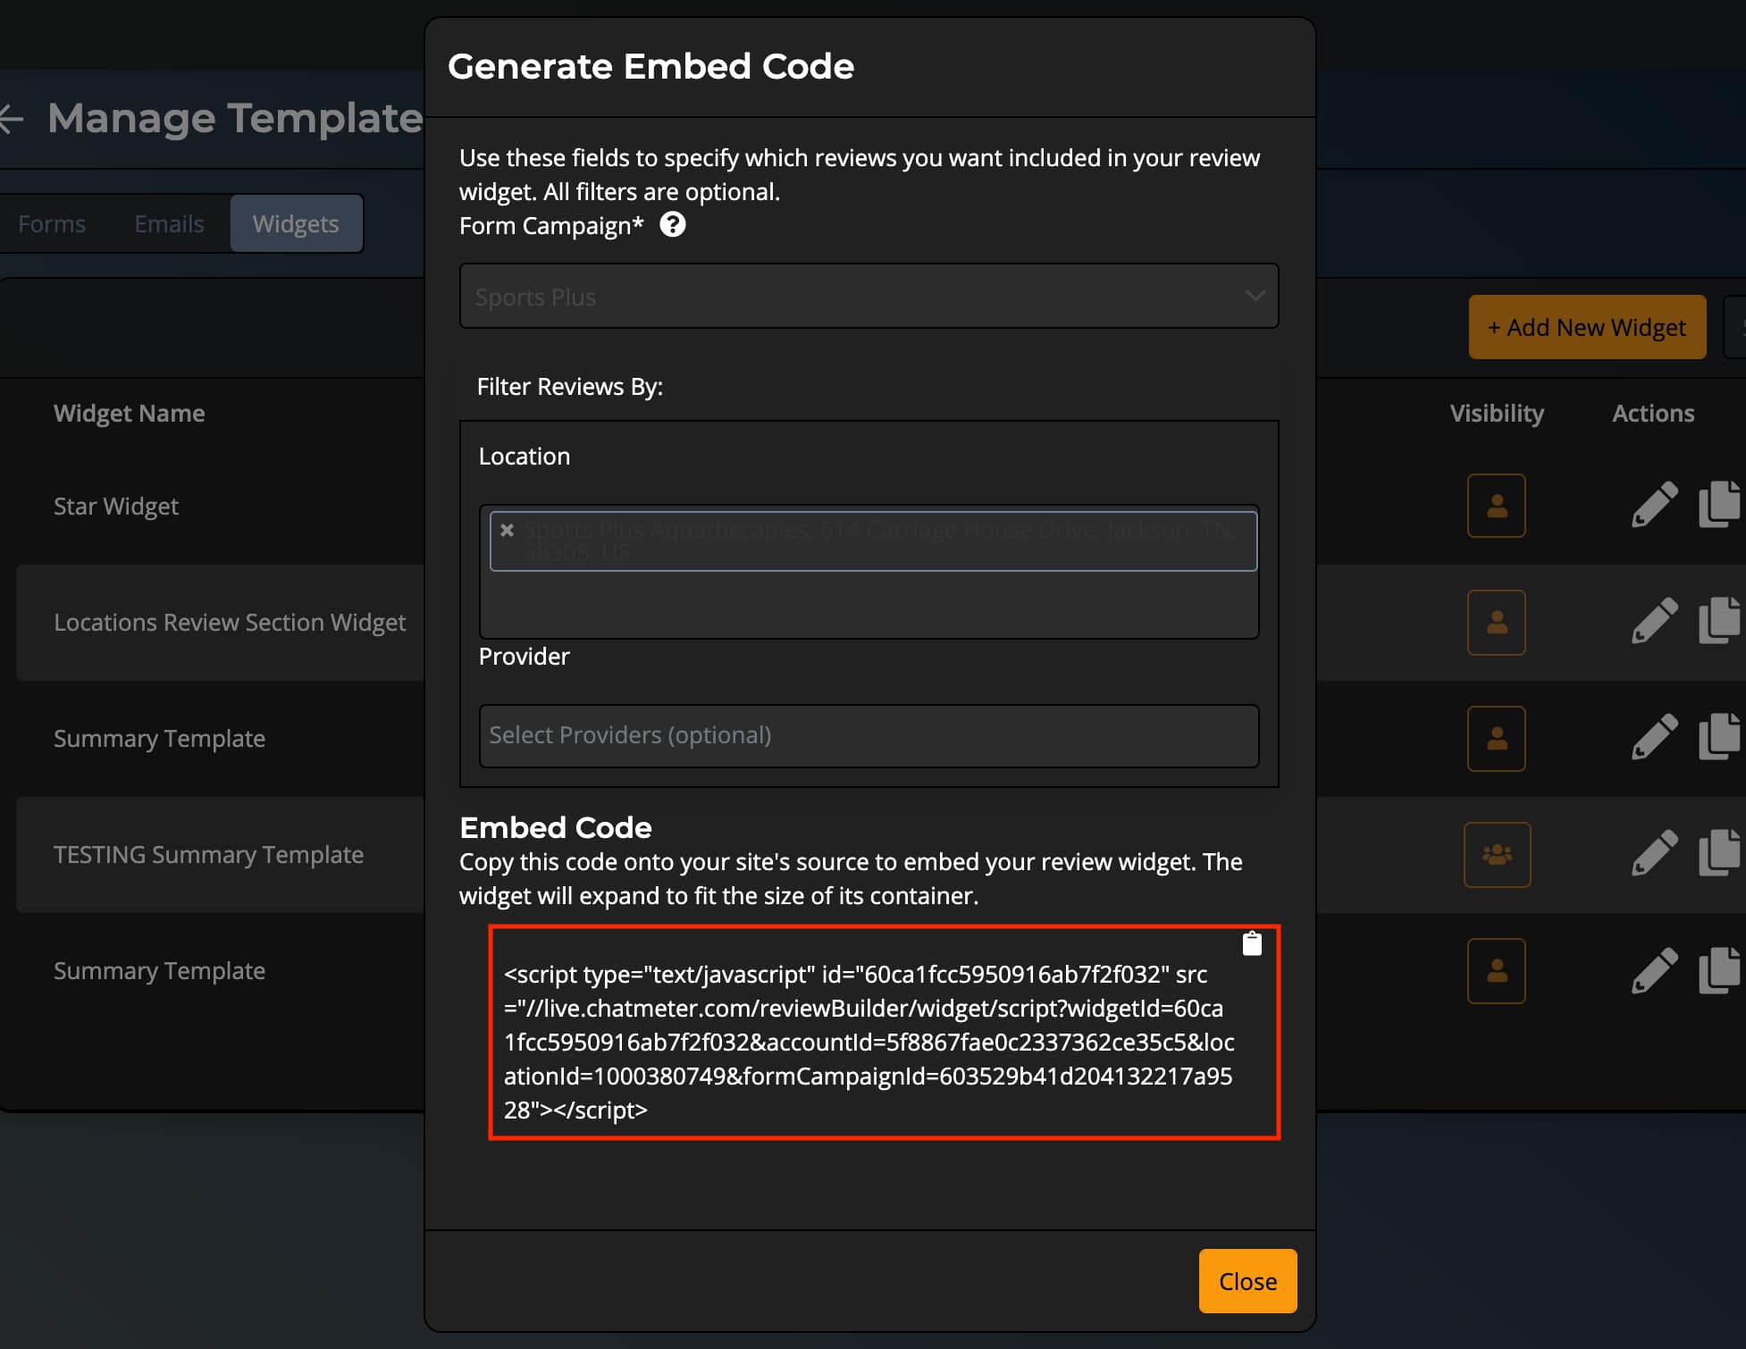Click the Visibility column header
The width and height of the screenshot is (1746, 1349).
pos(1497,413)
